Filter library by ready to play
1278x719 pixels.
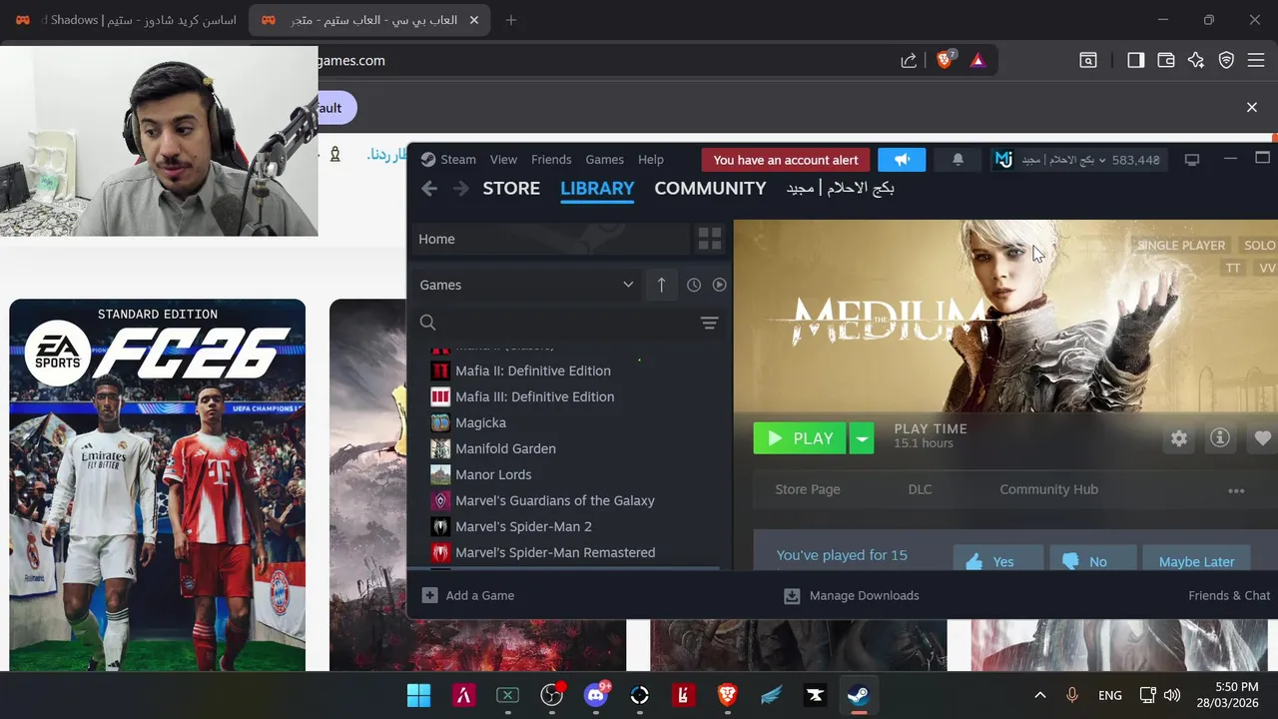point(719,285)
